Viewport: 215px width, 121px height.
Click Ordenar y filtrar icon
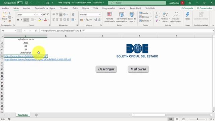[165, 14]
